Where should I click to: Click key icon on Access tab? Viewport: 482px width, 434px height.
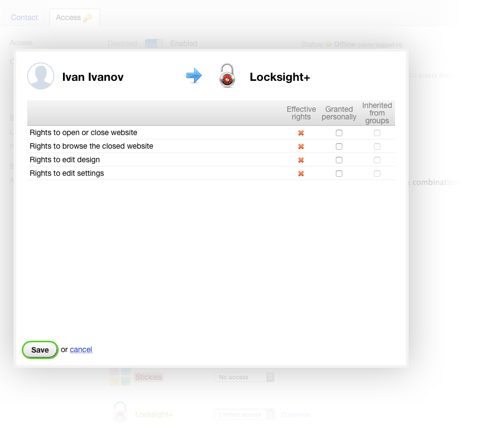[x=87, y=17]
